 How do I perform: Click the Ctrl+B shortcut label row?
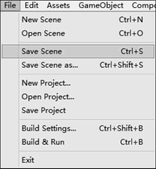coord(132,142)
